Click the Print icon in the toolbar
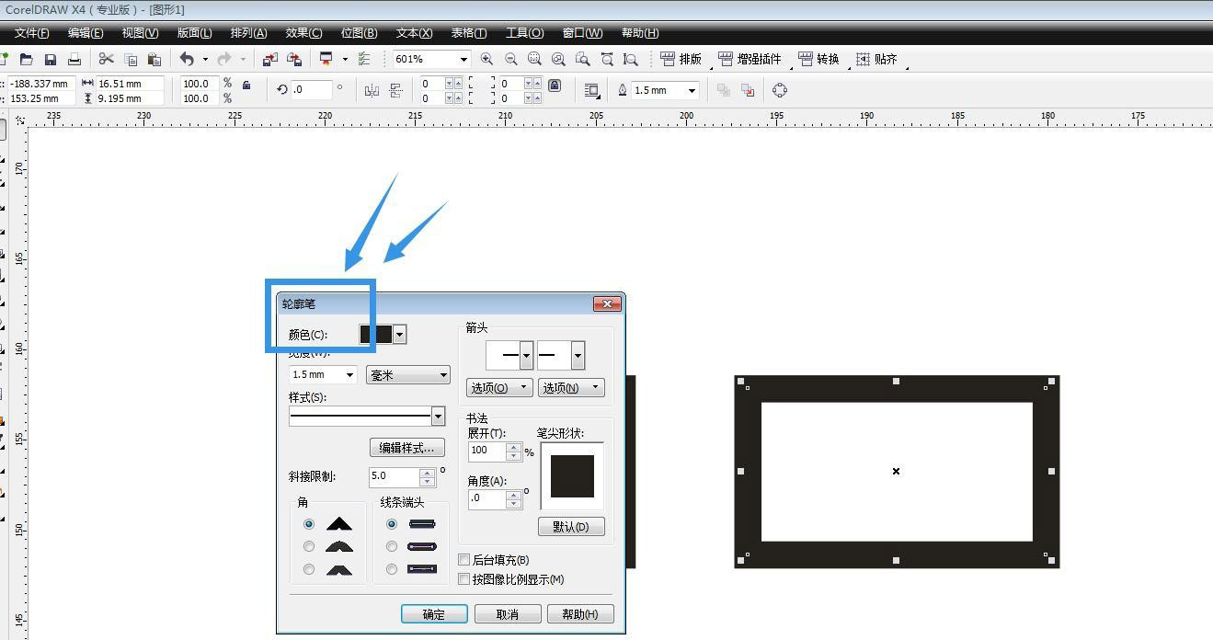This screenshot has width=1213, height=640. [x=74, y=60]
